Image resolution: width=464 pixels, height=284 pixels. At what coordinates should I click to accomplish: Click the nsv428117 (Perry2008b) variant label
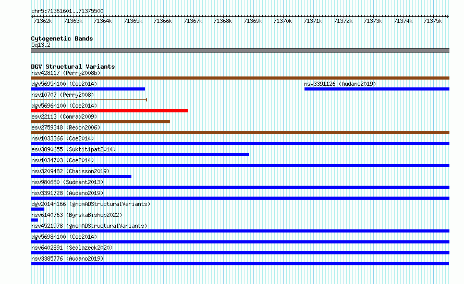point(66,73)
